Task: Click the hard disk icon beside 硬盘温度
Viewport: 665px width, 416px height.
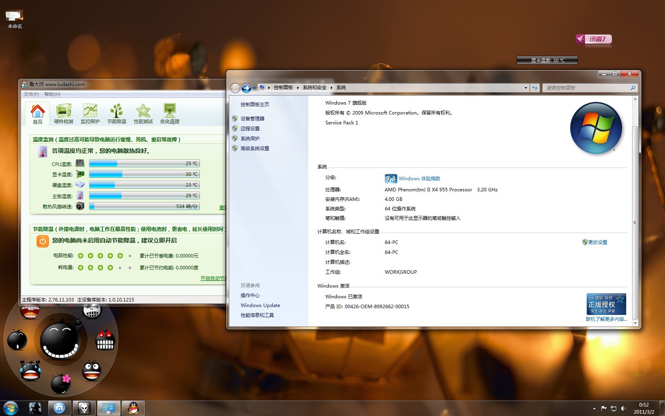Action: [80, 185]
